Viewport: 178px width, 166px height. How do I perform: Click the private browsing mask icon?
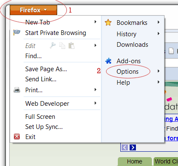(17, 32)
